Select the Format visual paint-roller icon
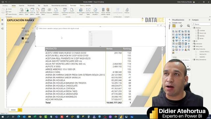The image size is (211, 119). tap(181, 26)
